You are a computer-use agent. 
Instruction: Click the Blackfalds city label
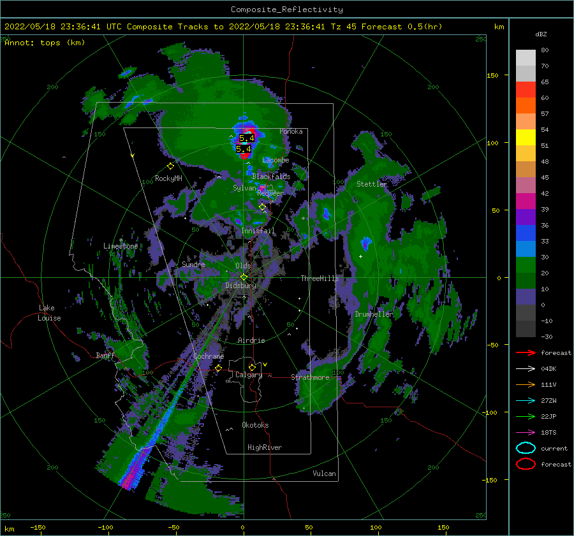[x=271, y=177]
